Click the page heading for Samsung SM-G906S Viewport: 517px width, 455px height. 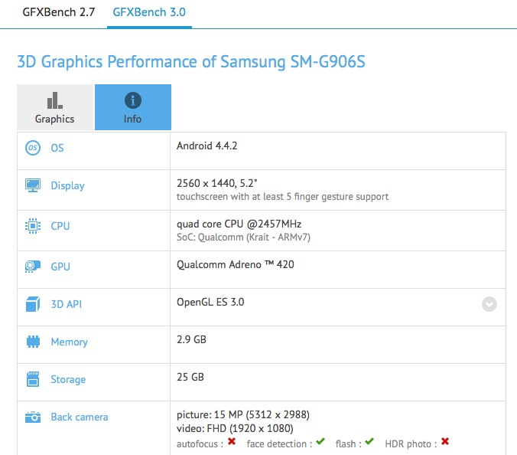coord(191,62)
